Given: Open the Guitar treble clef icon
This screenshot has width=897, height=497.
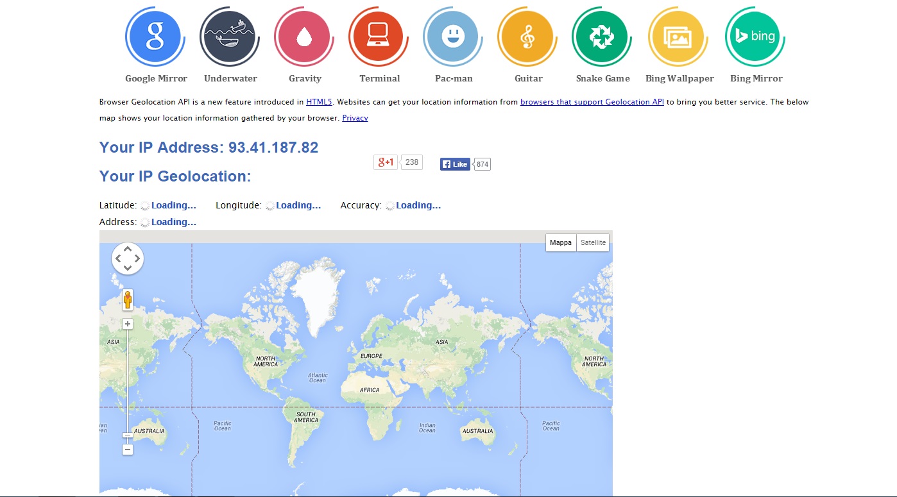Looking at the screenshot, I should [527, 37].
